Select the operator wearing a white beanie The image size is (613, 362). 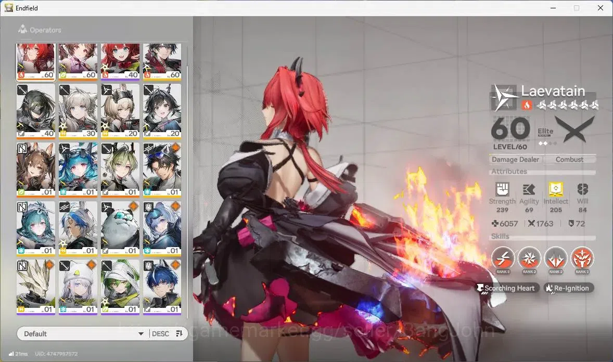(x=78, y=287)
